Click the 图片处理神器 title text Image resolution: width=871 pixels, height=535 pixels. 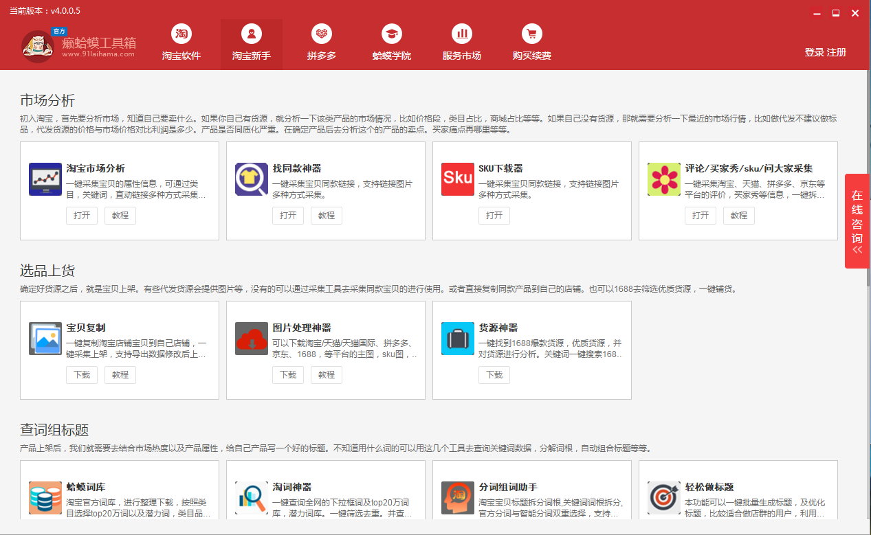tap(302, 328)
